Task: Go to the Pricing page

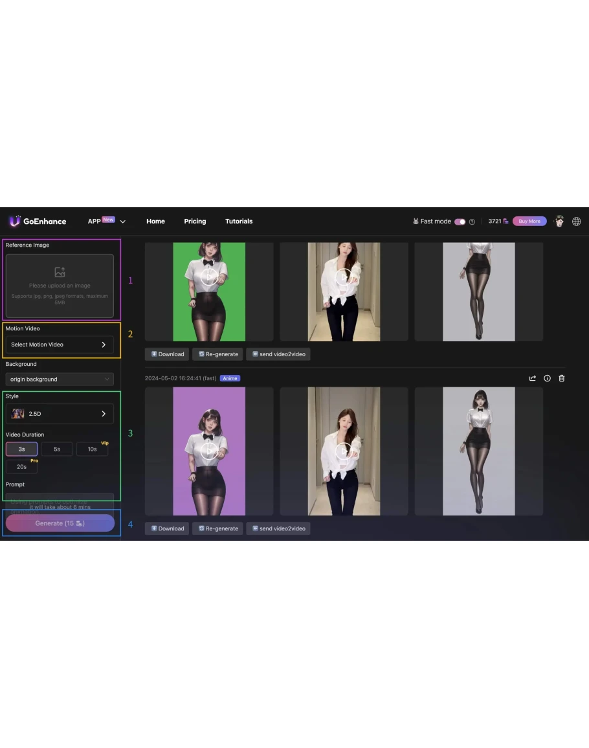Action: 195,221
